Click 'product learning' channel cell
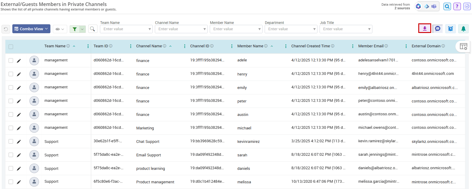 pyautogui.click(x=151, y=169)
